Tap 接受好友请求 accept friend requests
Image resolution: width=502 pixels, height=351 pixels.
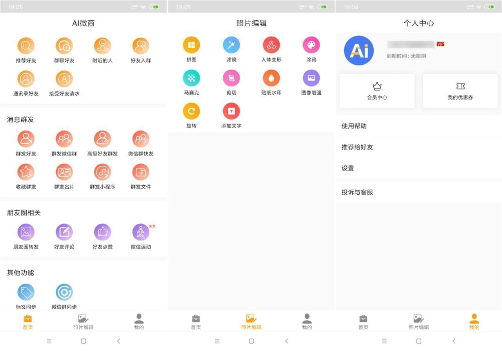[x=64, y=79]
